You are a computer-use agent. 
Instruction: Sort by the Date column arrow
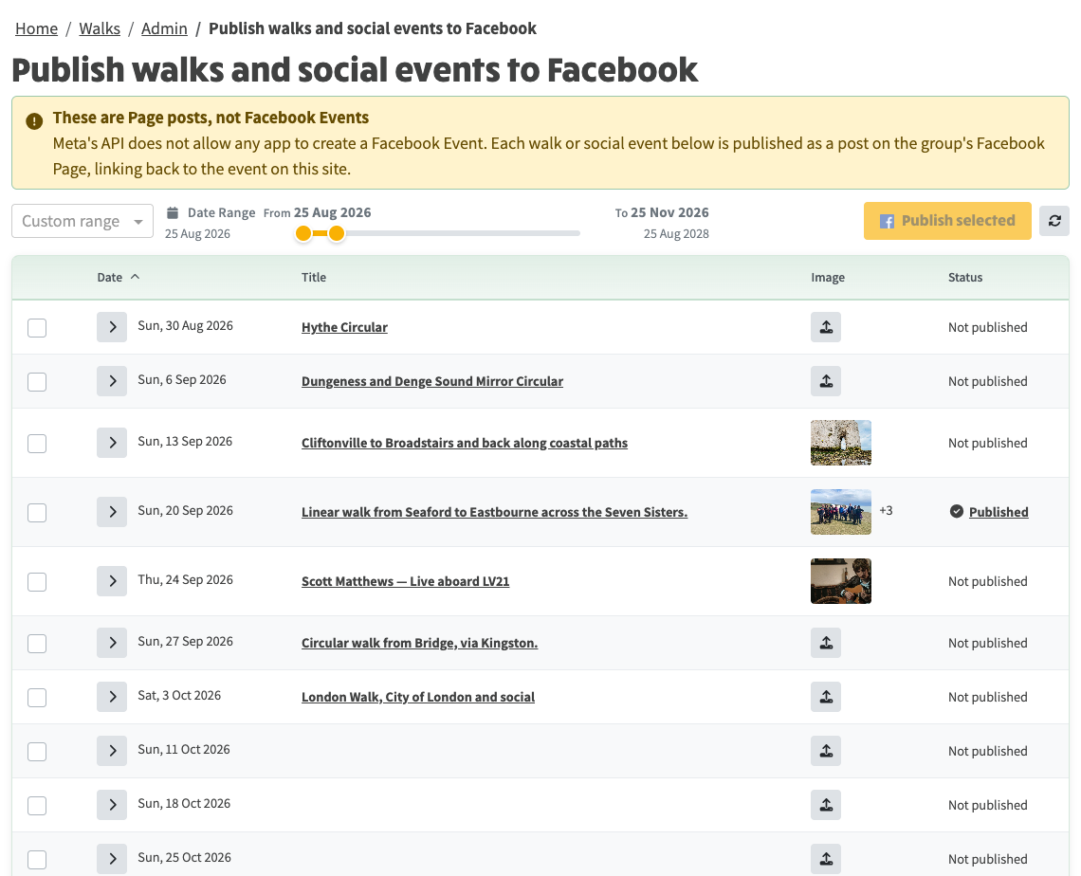coord(135,277)
